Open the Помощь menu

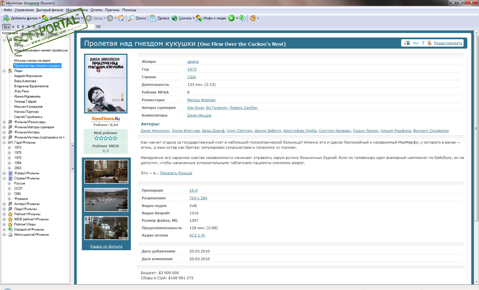pyautogui.click(x=129, y=10)
